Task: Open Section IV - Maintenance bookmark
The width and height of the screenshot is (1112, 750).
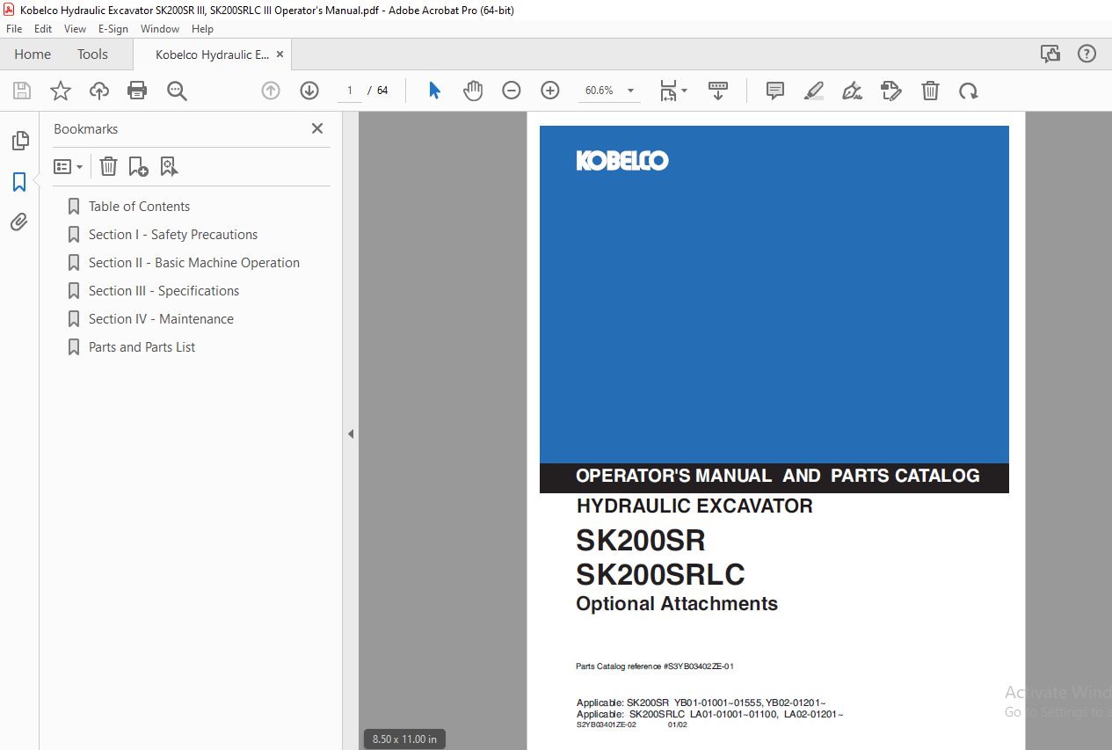Action: [161, 319]
